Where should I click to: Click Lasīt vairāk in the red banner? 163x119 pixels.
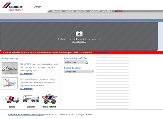[101, 52]
